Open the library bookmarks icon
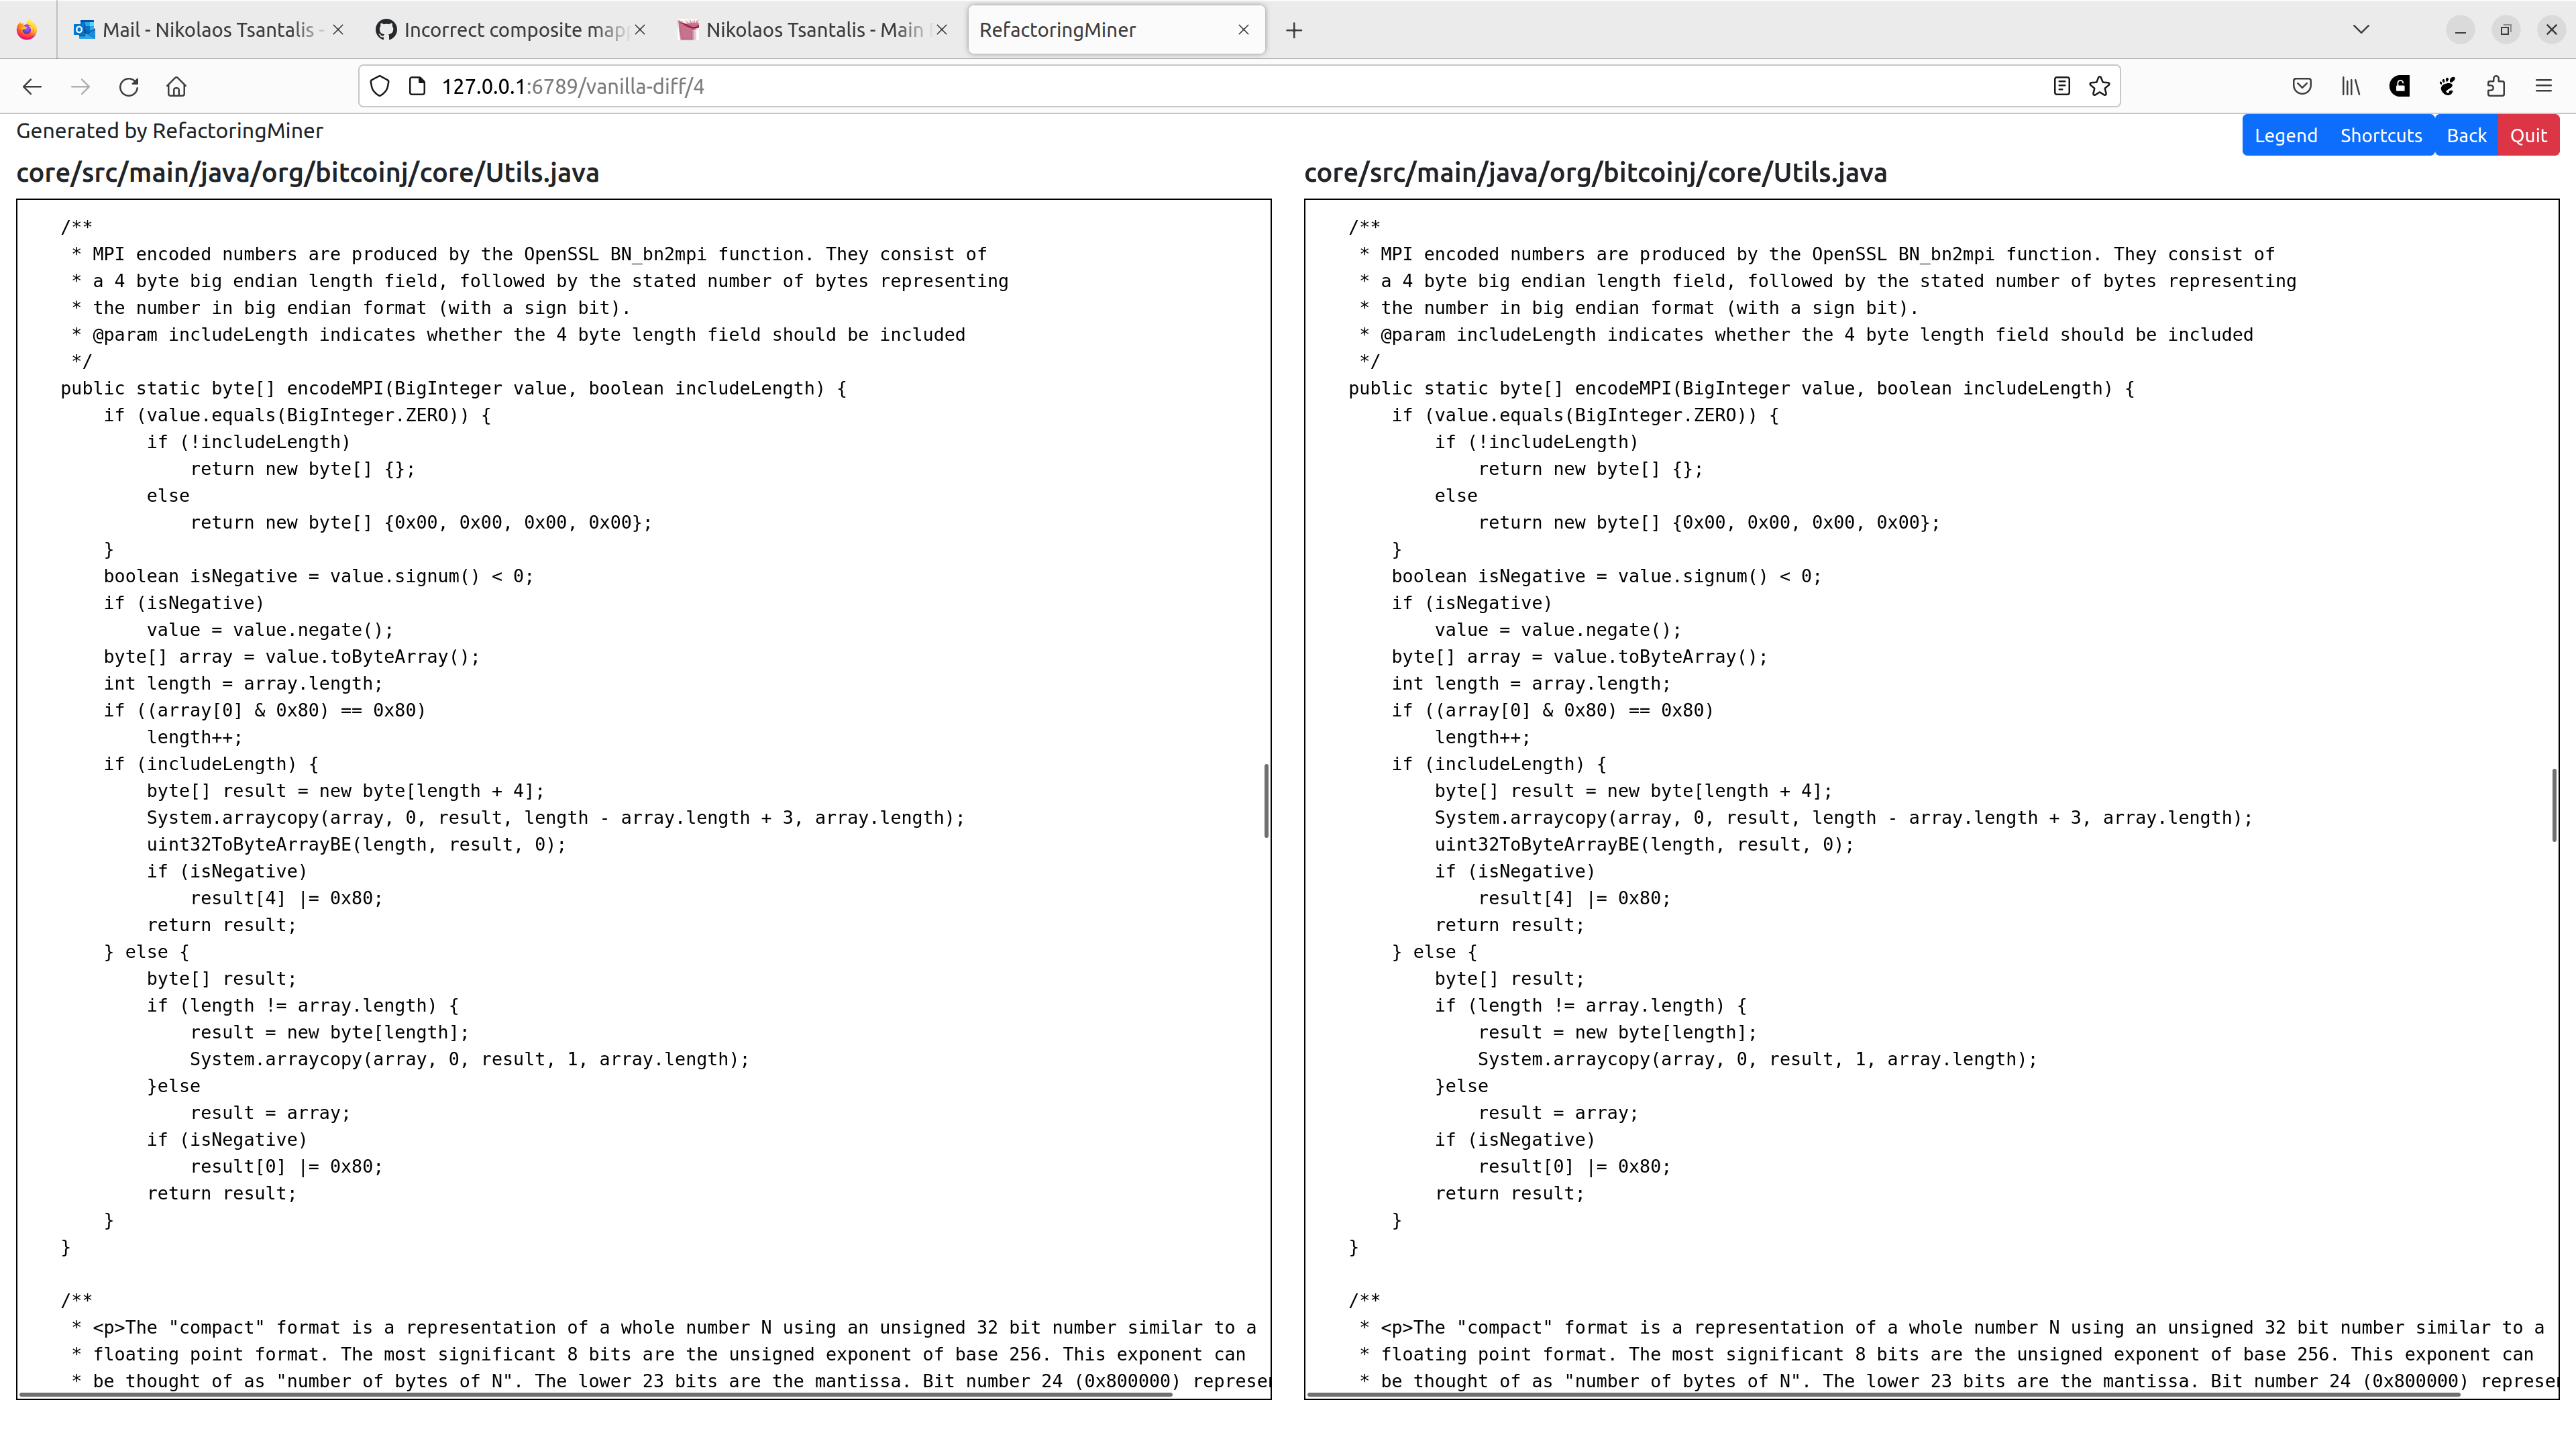The width and height of the screenshot is (2576, 1449). 2351,86
